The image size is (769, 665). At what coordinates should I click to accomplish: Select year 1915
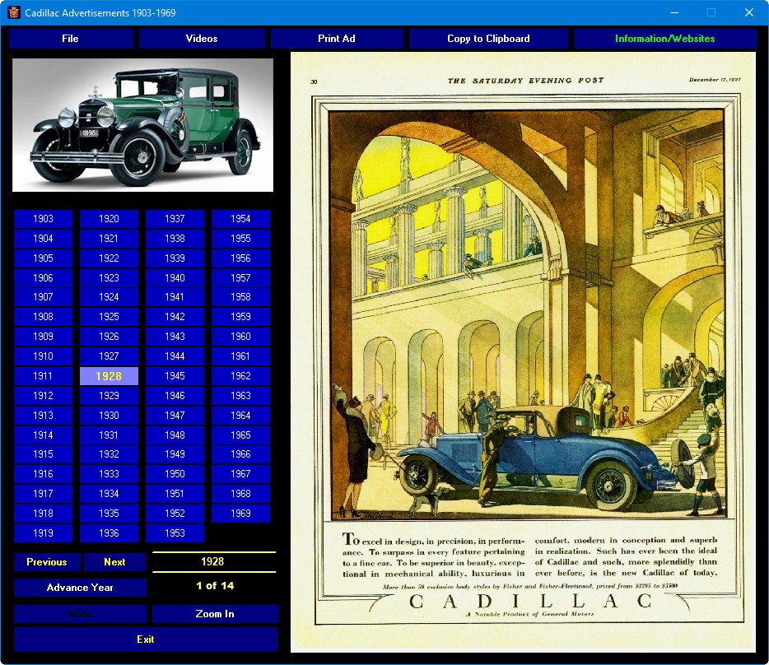[43, 454]
